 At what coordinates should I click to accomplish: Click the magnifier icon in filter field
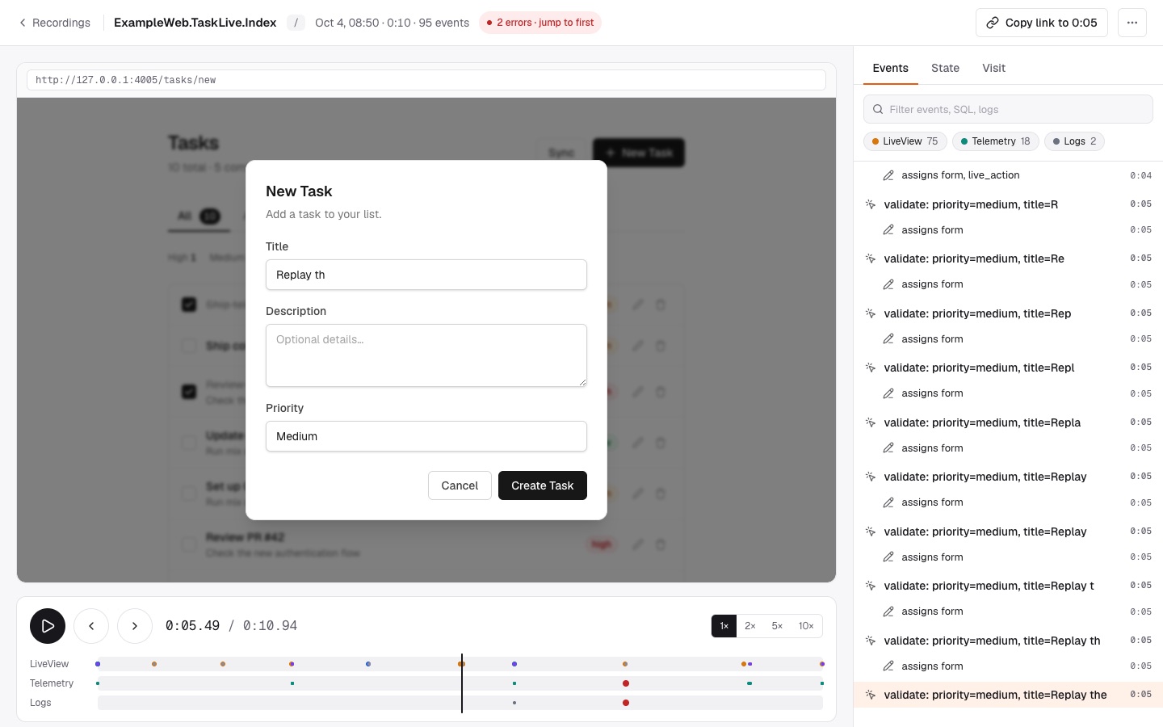click(878, 109)
